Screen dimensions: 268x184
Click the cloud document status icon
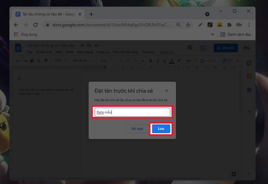(x=96, y=45)
